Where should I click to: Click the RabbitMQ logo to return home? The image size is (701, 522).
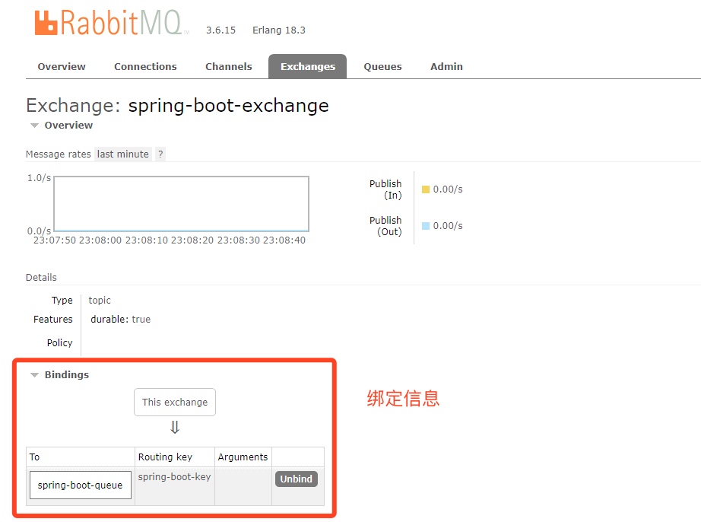tap(106, 23)
